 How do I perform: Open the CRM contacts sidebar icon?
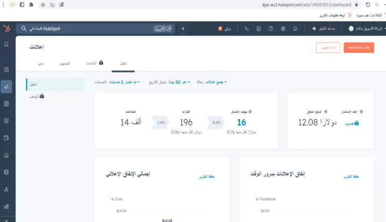(6, 69)
